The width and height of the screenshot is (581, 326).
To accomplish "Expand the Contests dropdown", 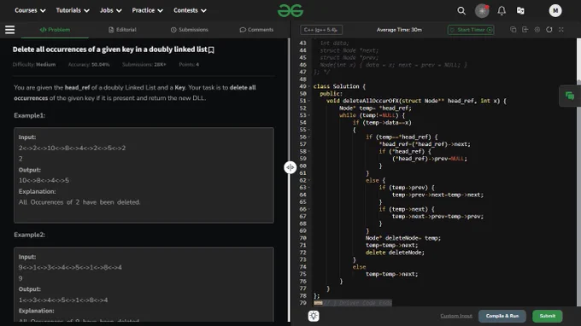I will (x=190, y=11).
